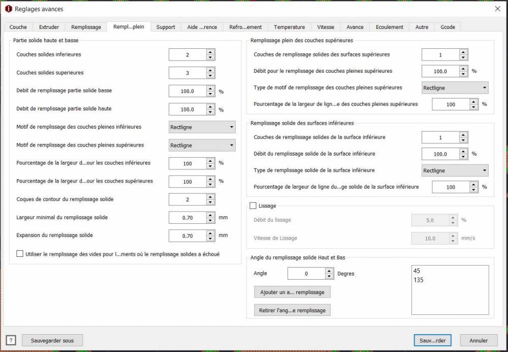Increase Angle degrees spinner
The image size is (508, 352).
[329, 271]
